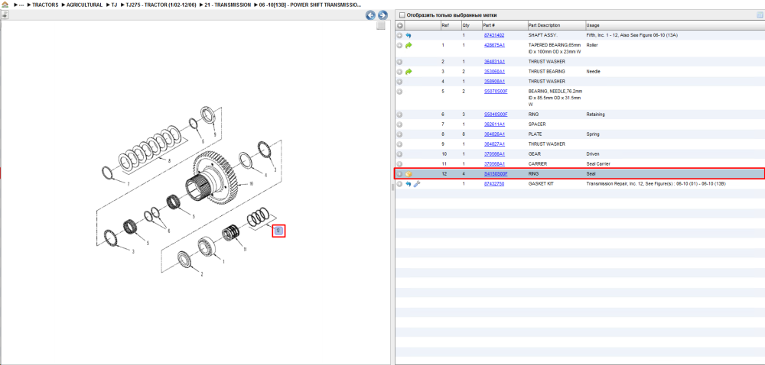Click the yellow box icon on Seal RING row
The height and width of the screenshot is (365, 765).
tap(409, 174)
